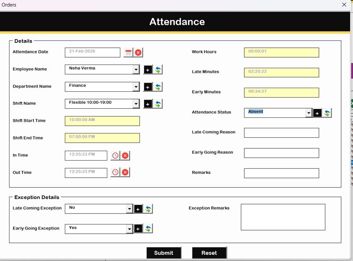Viewport: 353px width, 261px height.
Task: Refresh the Late Coming Exception options
Action: [148, 208]
